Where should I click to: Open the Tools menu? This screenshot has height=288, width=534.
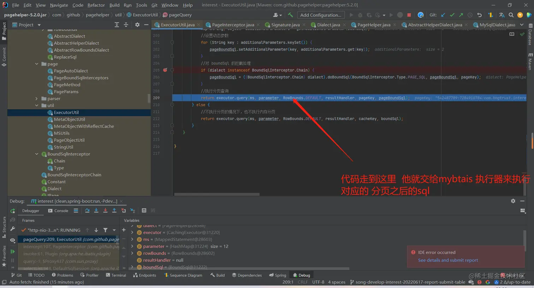tap(141, 5)
